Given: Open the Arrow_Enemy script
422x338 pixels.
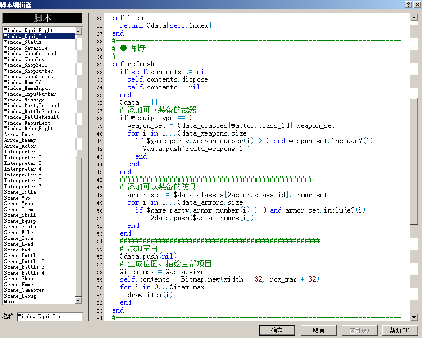Looking at the screenshot, I should coord(39,140).
